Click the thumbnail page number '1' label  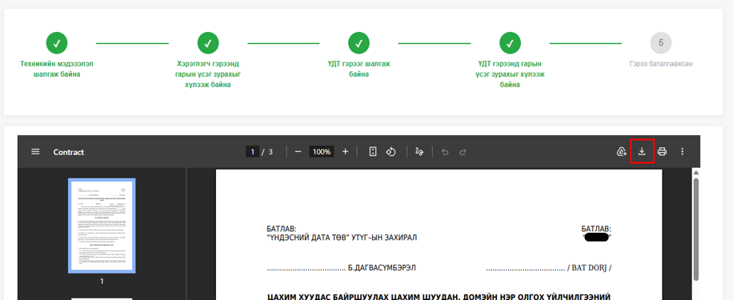tap(102, 282)
